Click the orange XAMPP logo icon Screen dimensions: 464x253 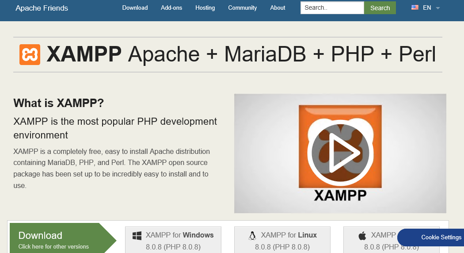tap(30, 54)
